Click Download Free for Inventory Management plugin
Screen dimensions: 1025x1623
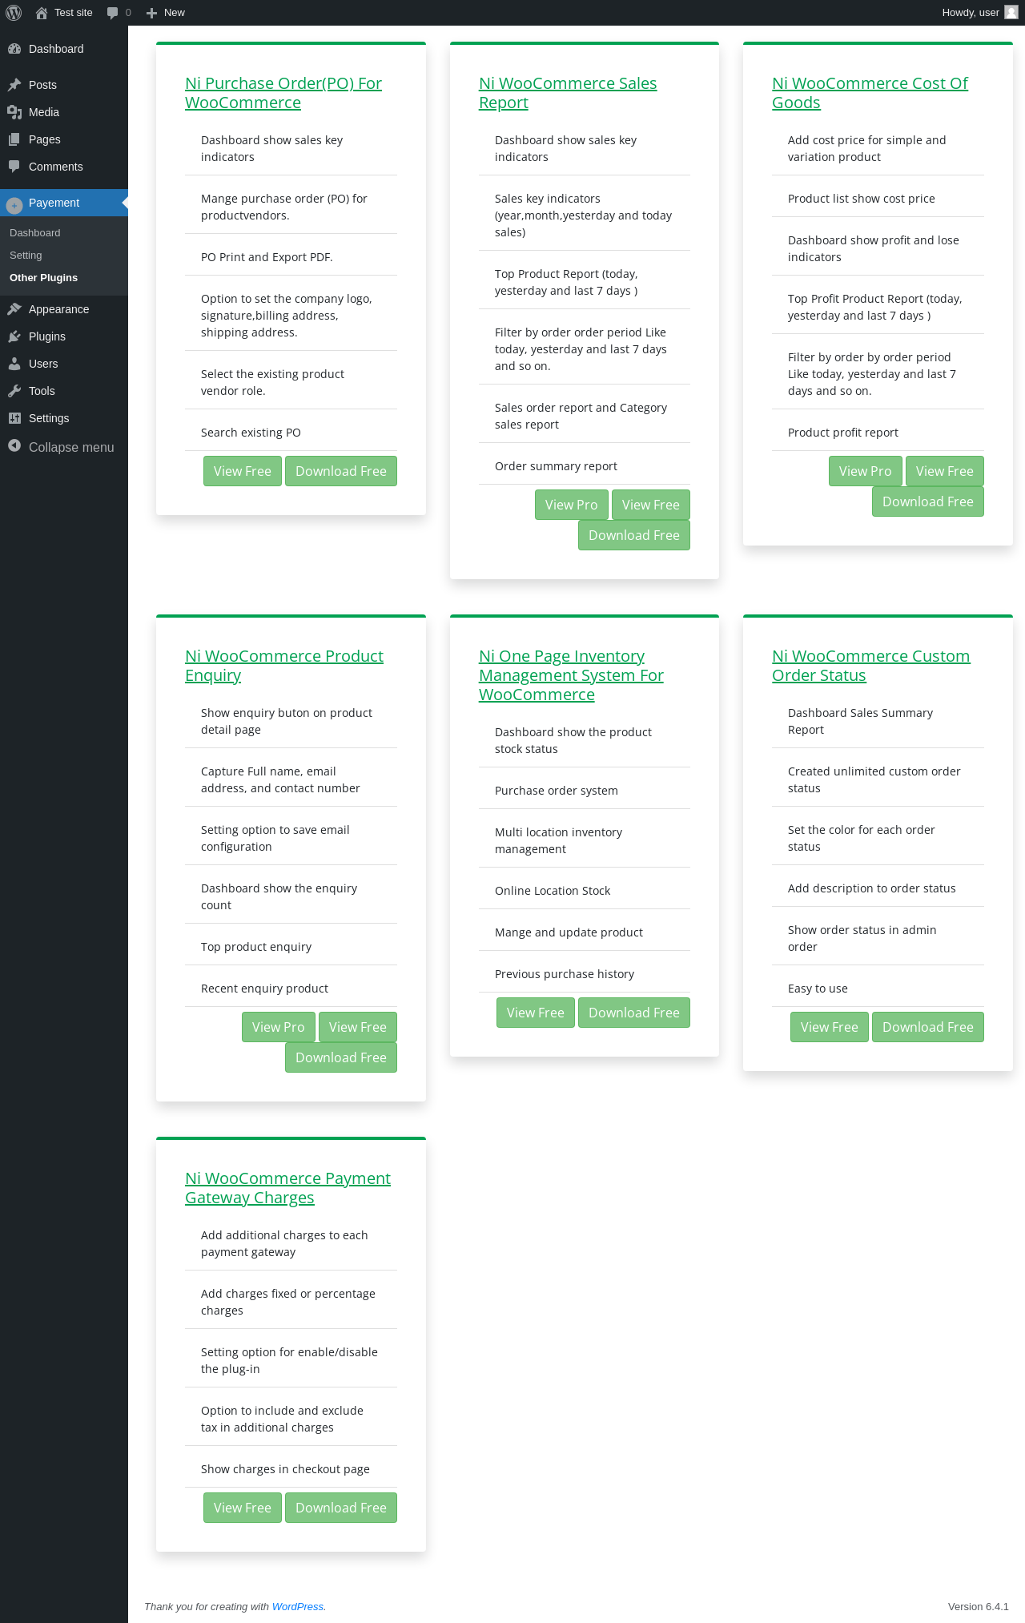(634, 1013)
